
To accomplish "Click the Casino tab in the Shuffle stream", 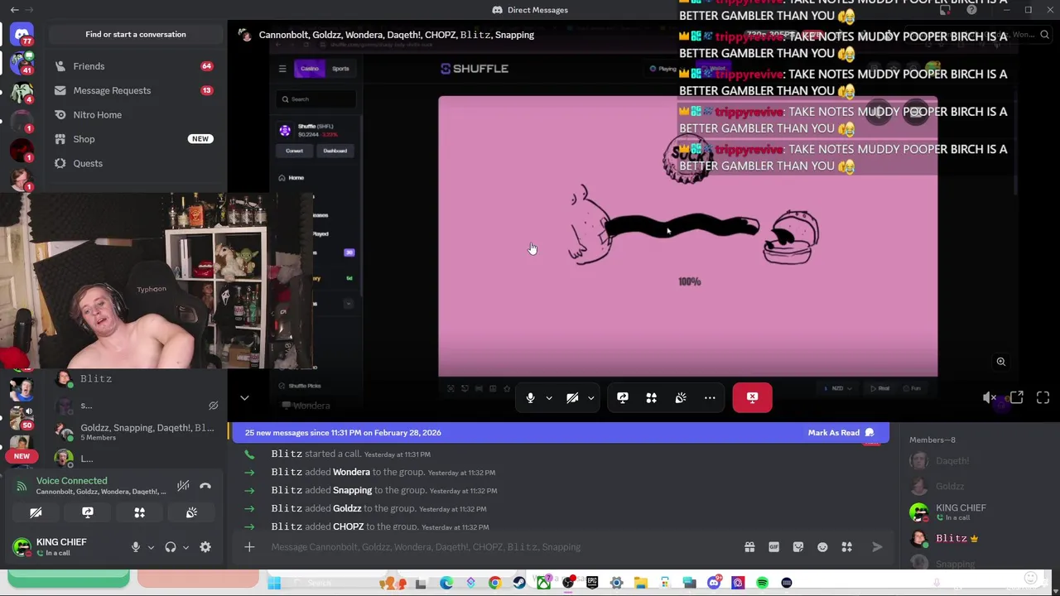I will [310, 69].
